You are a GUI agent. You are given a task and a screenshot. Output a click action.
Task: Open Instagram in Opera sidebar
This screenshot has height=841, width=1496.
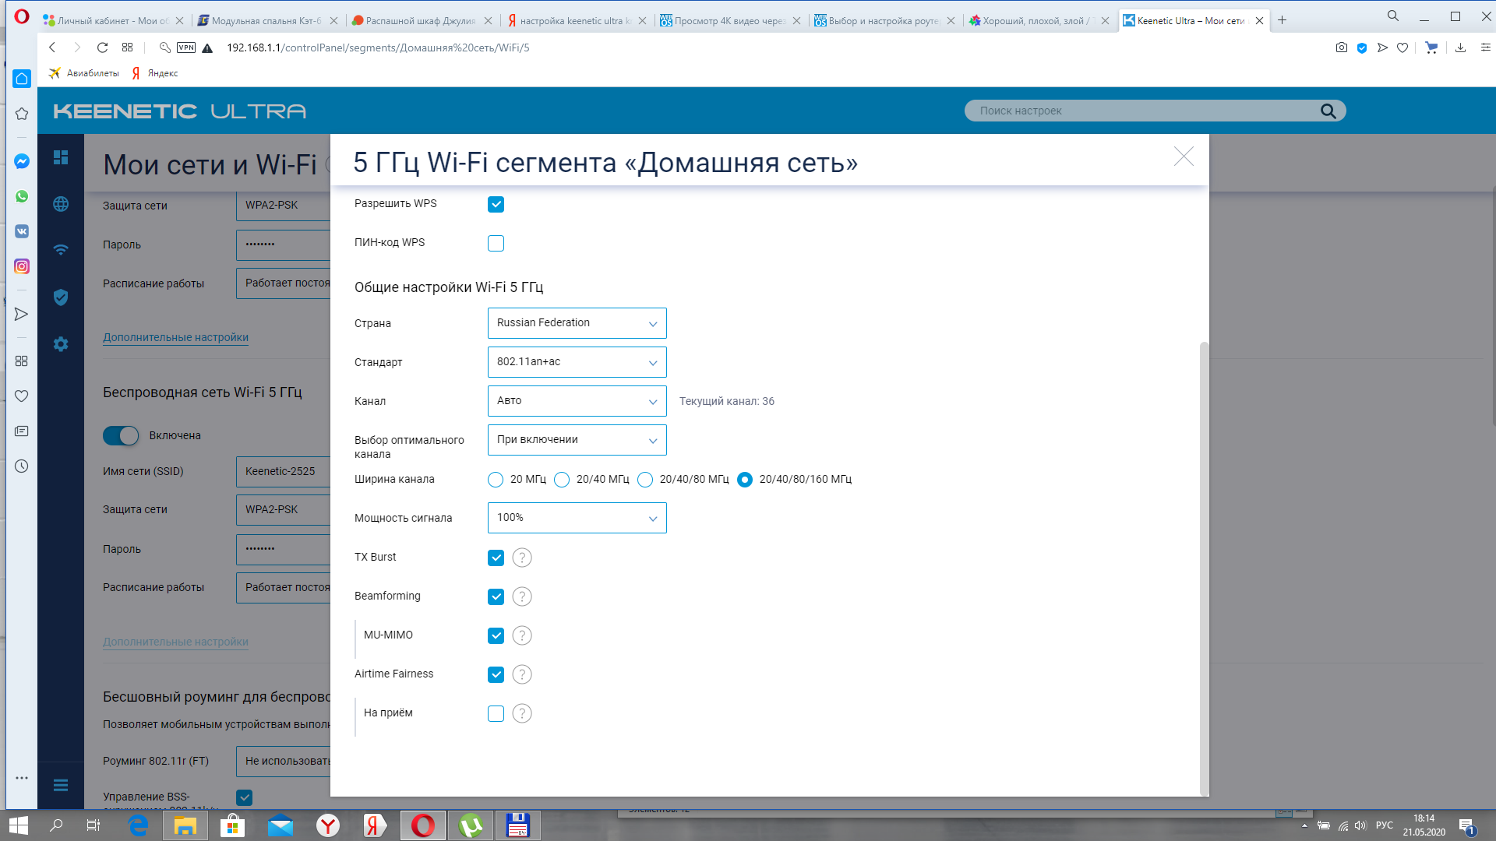pos(22,266)
